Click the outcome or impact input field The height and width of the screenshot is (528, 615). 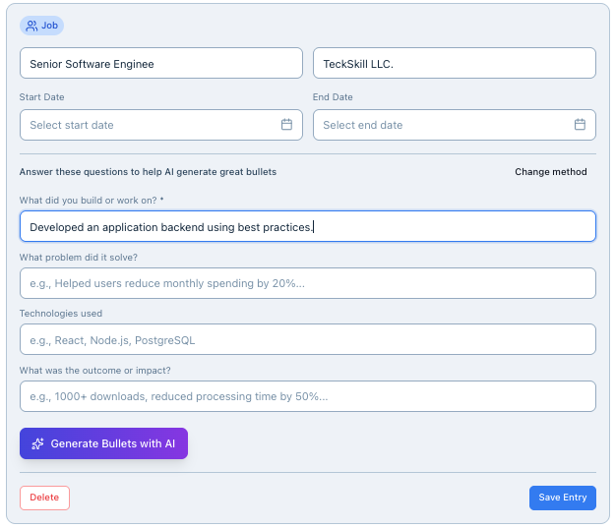pos(307,396)
